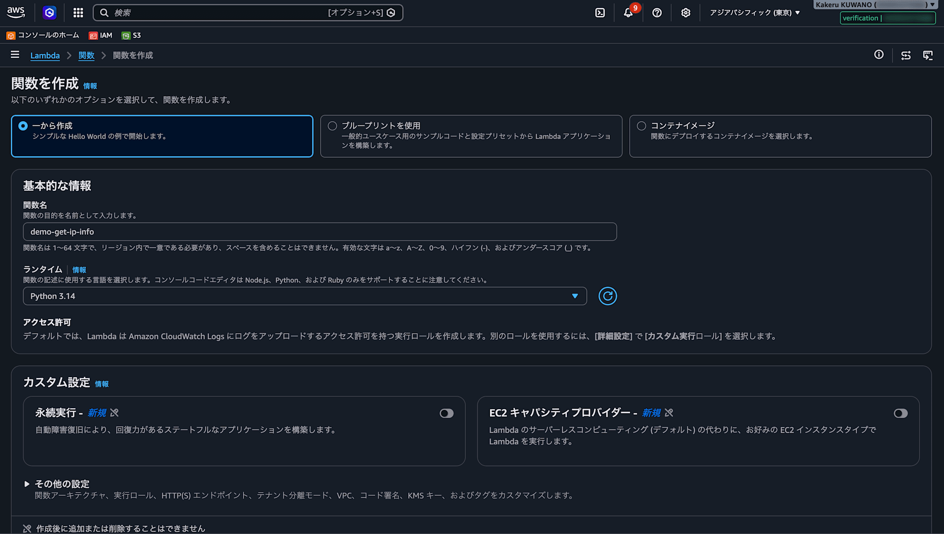Expand the その他の設定 section
The image size is (944, 534).
[57, 484]
